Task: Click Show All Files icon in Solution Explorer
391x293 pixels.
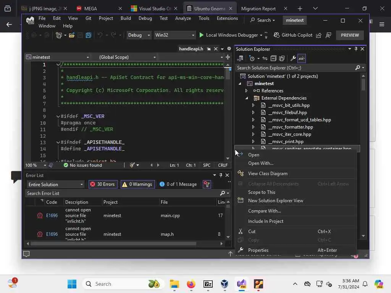Action: click(282, 58)
